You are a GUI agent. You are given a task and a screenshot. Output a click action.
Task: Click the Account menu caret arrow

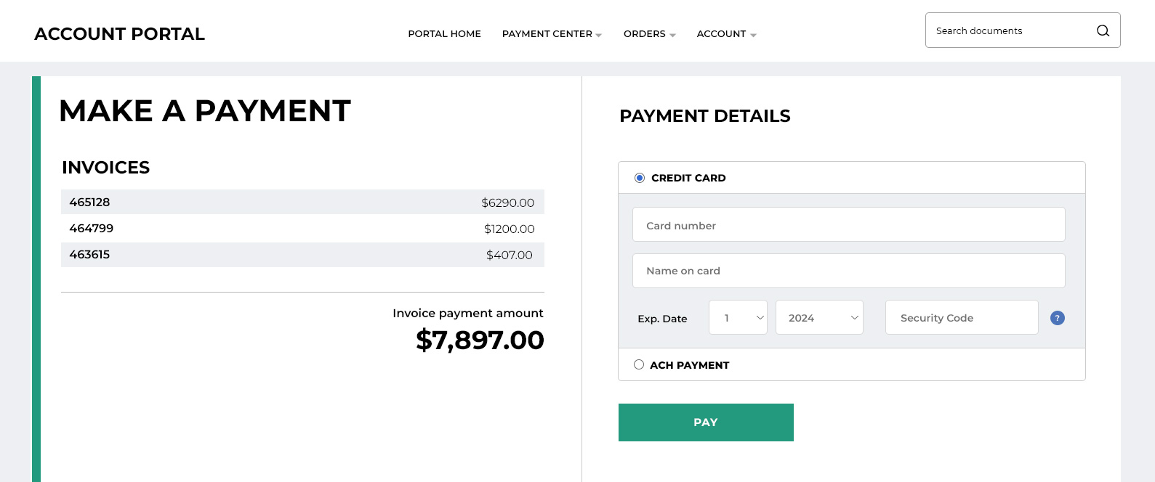[x=753, y=35]
